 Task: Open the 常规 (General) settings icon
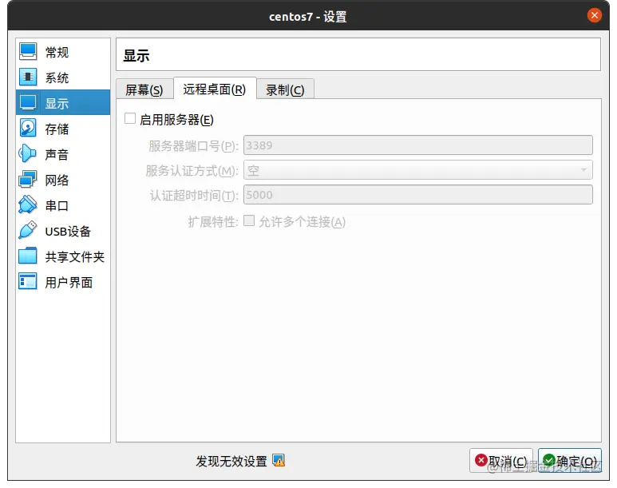coord(28,52)
